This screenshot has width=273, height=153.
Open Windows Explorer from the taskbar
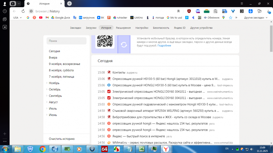(x=17, y=149)
